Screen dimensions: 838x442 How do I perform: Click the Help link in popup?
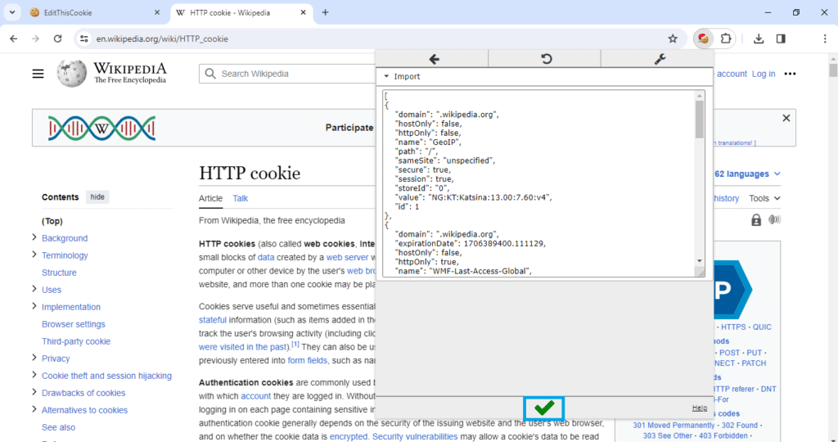pos(700,408)
